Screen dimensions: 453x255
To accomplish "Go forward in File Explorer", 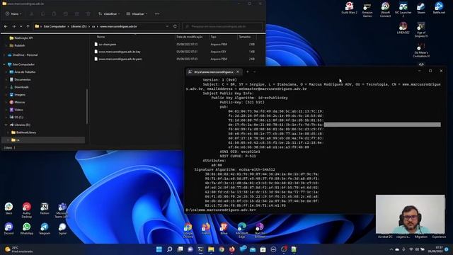I will pos(13,26).
